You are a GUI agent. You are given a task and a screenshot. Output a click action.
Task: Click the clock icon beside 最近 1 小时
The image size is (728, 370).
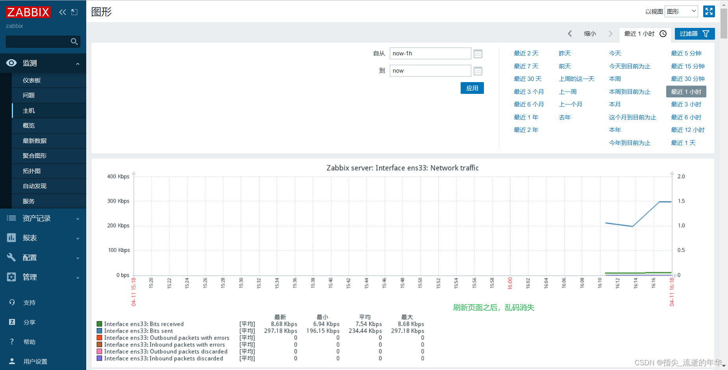click(x=663, y=34)
